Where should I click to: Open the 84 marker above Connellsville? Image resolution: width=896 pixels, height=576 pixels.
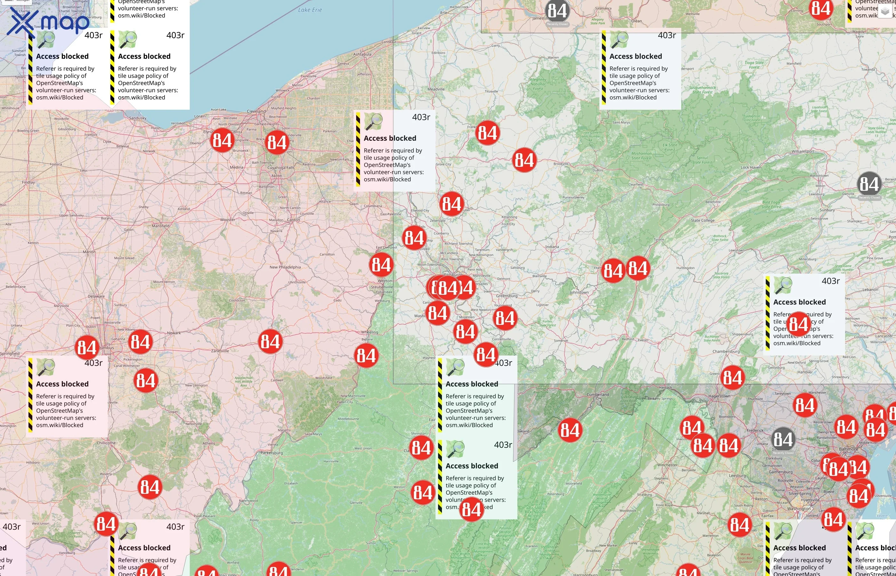[486, 355]
